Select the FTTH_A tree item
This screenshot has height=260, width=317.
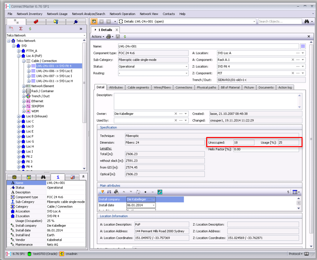point(31,51)
